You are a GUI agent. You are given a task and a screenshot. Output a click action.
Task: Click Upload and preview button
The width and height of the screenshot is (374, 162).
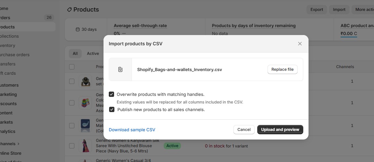(x=280, y=130)
